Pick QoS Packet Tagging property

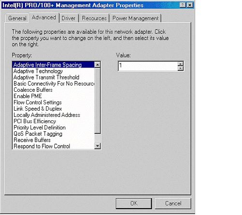pos(54,134)
